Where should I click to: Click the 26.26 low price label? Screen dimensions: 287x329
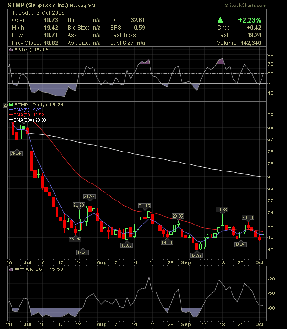click(16, 153)
